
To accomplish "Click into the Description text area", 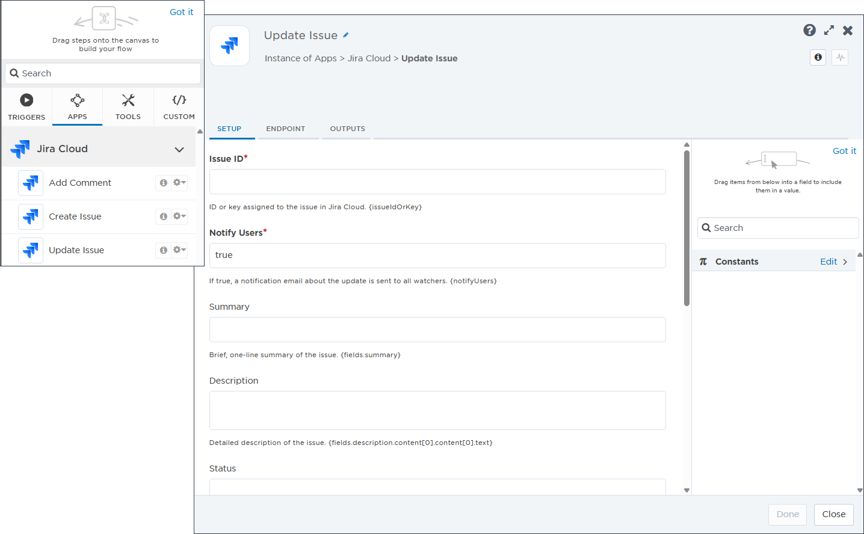I will click(x=437, y=410).
